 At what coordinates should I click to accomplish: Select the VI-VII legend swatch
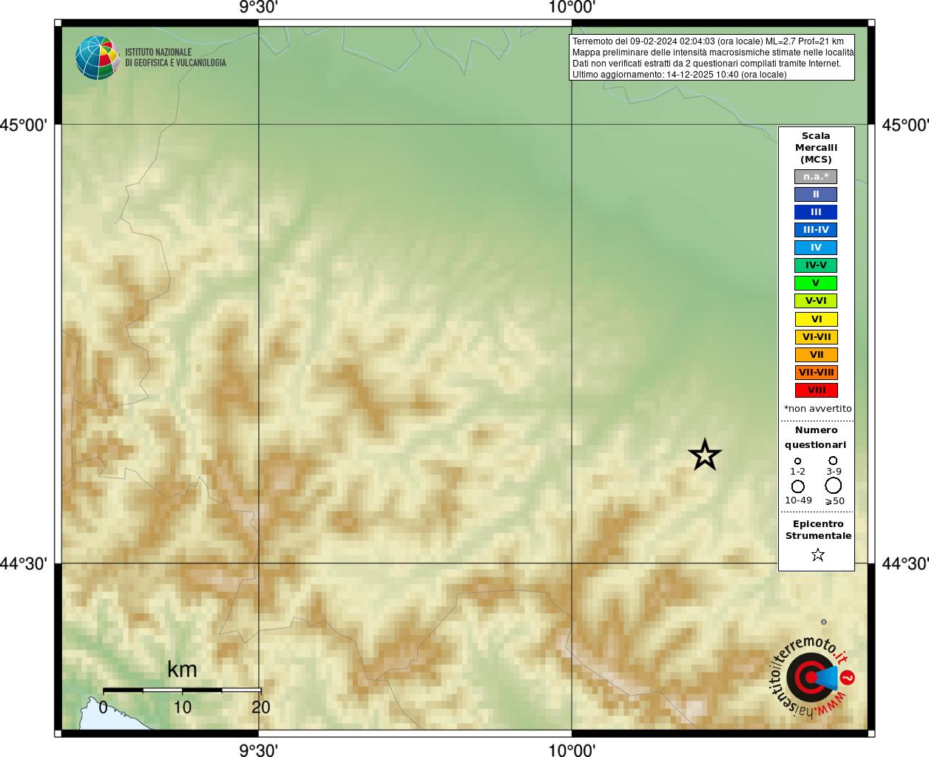click(816, 337)
